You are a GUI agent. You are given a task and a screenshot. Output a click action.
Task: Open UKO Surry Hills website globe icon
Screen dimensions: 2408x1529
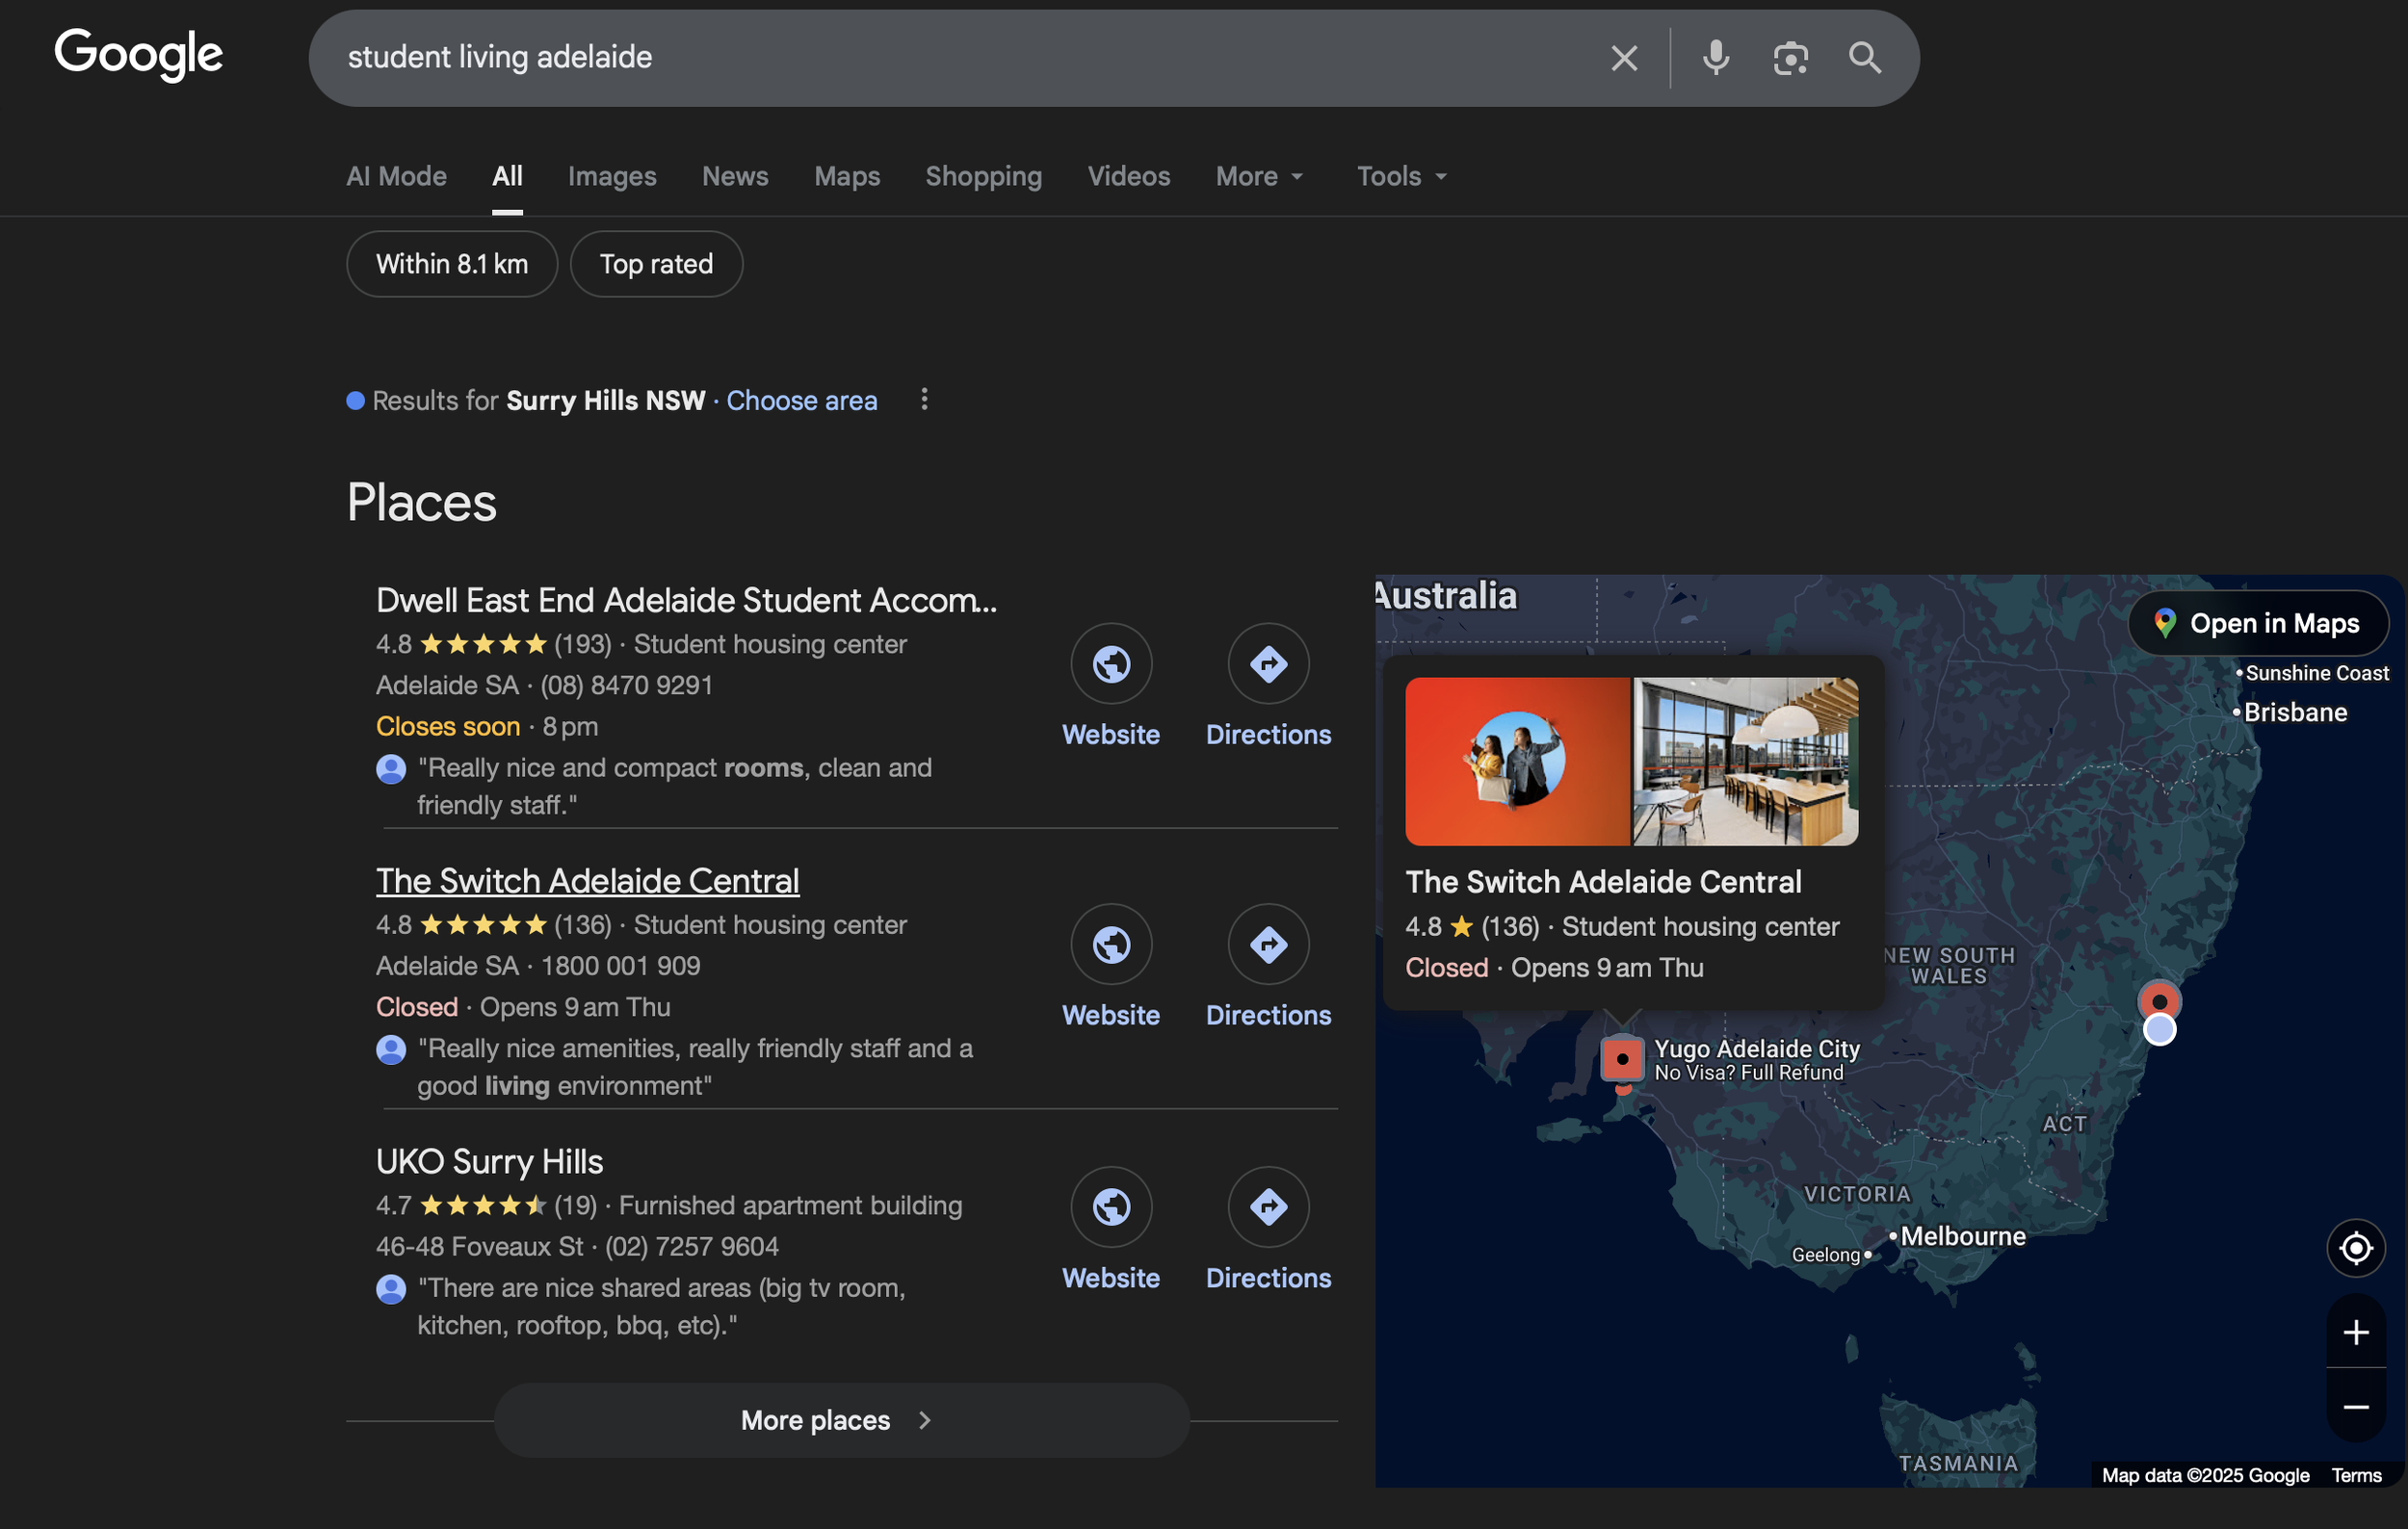tap(1111, 1207)
